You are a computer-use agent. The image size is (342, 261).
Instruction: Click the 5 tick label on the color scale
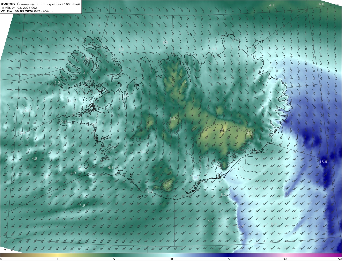click(x=114, y=259)
